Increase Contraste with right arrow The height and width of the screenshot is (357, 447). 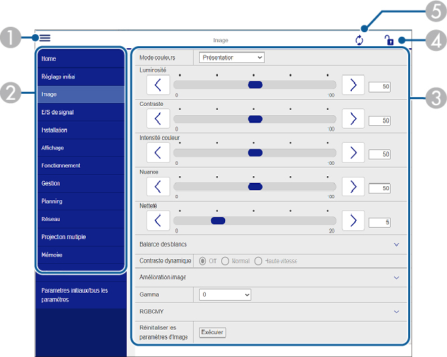click(353, 119)
